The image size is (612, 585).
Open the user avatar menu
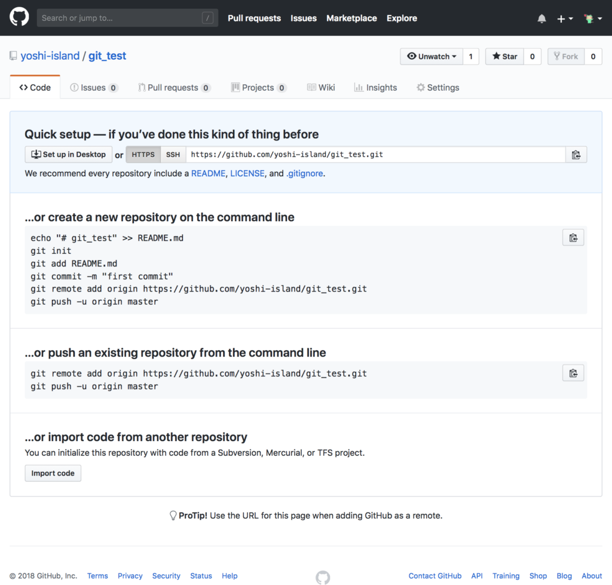pos(592,19)
